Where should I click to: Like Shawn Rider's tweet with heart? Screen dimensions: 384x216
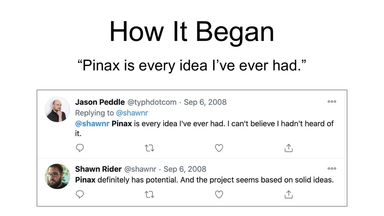(x=219, y=195)
